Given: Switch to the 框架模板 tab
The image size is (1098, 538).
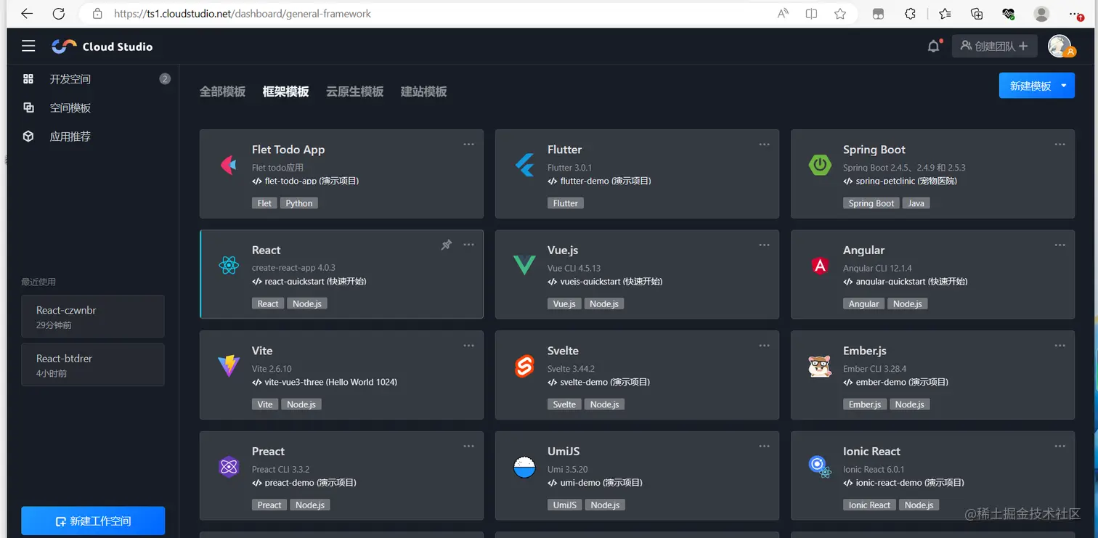Looking at the screenshot, I should [285, 91].
